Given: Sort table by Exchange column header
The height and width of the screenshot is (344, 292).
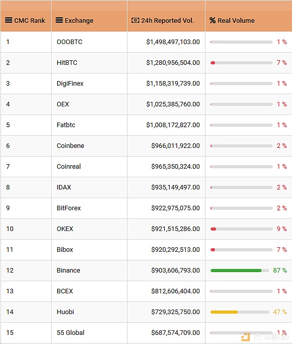Looking at the screenshot, I should point(79,21).
